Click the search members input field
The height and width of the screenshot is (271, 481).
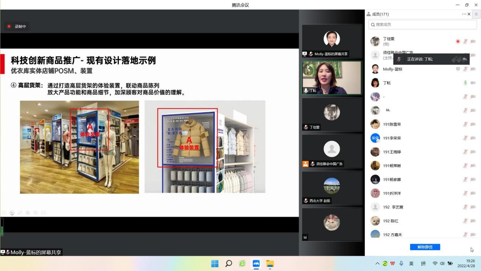click(x=423, y=24)
